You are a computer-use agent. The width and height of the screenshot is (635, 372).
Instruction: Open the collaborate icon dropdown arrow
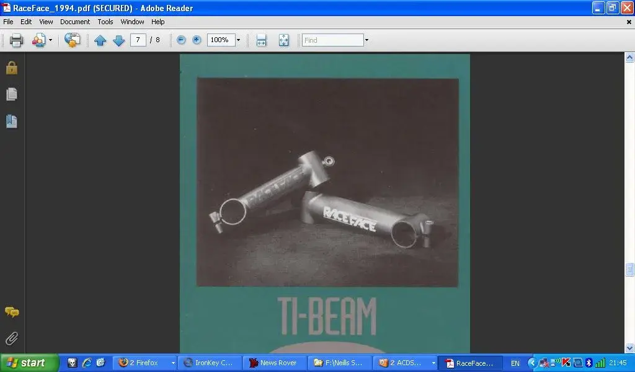pos(50,40)
